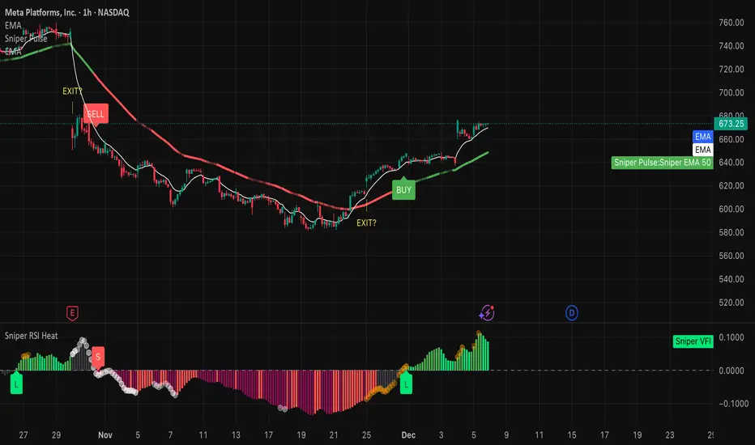Click the red SELL signal label
This screenshot has width=755, height=445.
coord(96,115)
